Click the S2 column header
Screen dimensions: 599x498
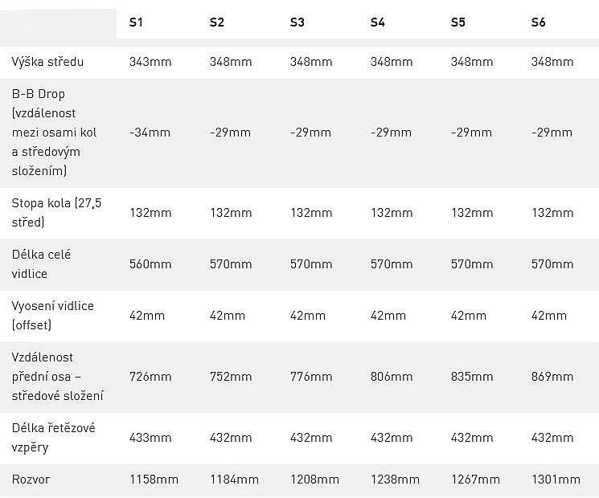point(216,22)
